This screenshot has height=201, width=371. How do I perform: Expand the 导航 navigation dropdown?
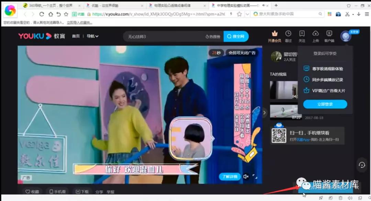click(x=92, y=36)
